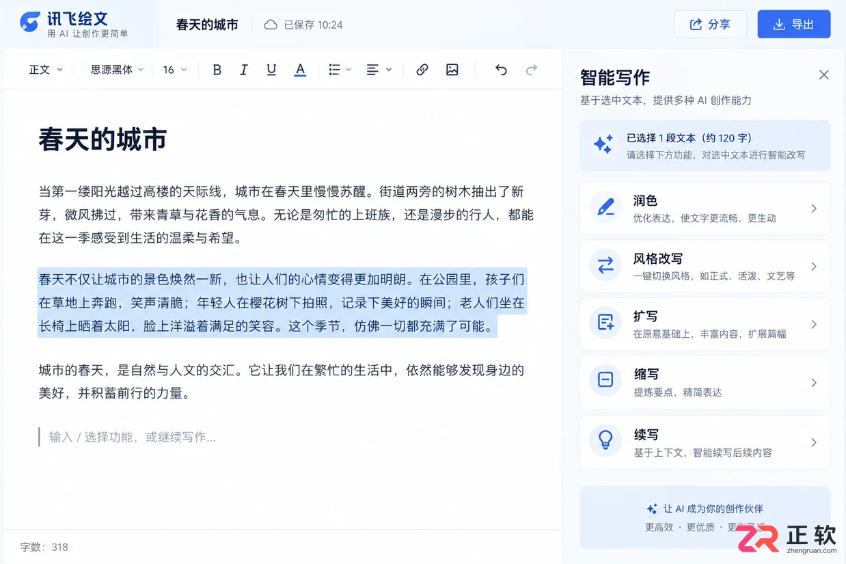Click the document name 春天的城市 in header
The width and height of the screenshot is (846, 564).
207,25
